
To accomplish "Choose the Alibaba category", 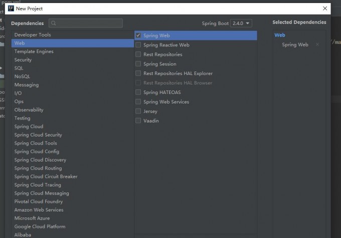I will pyautogui.click(x=73, y=234).
